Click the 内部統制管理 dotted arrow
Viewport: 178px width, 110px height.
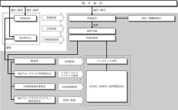point(71,87)
